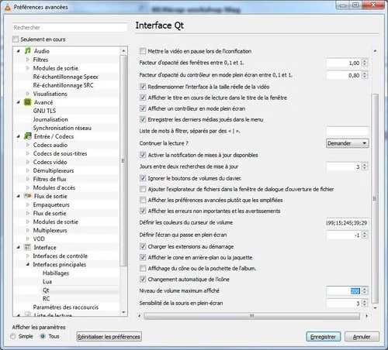Click the Flux de sortie category icon
The image size is (388, 350).
(28, 196)
